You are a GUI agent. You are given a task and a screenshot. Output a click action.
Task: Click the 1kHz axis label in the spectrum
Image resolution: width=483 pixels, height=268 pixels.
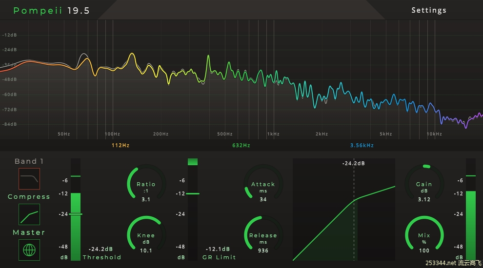point(273,134)
